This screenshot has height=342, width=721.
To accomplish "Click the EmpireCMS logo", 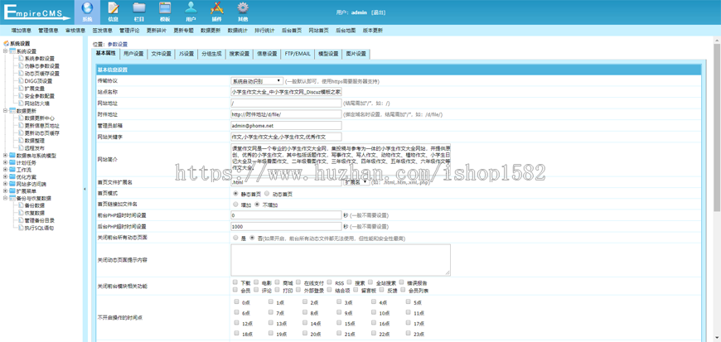I will [36, 11].
